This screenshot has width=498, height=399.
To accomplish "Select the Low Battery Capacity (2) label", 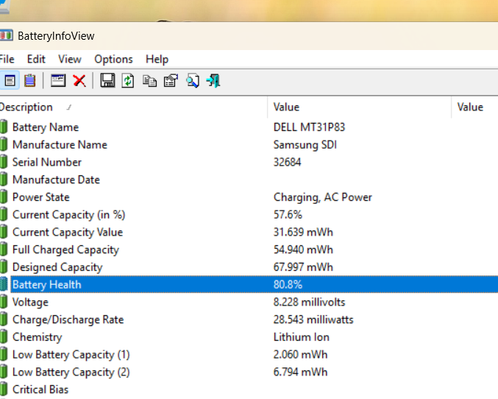I will pos(71,372).
